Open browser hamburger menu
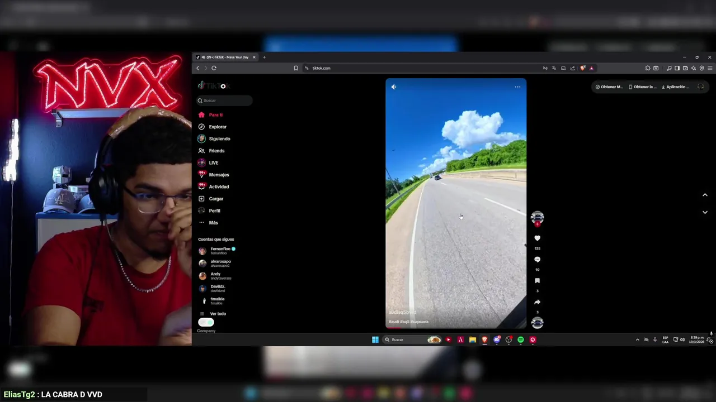 [x=710, y=68]
